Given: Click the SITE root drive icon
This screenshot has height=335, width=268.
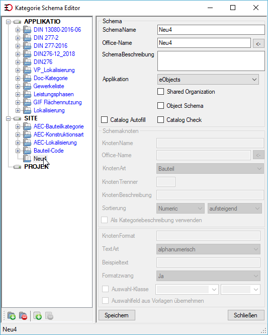Looking at the screenshot, I should pos(18,118).
